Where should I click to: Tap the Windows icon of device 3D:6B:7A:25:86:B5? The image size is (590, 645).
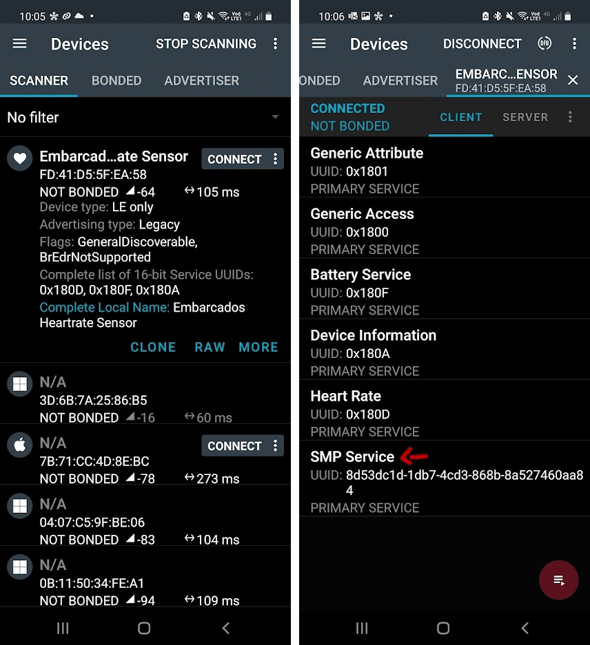click(x=19, y=384)
